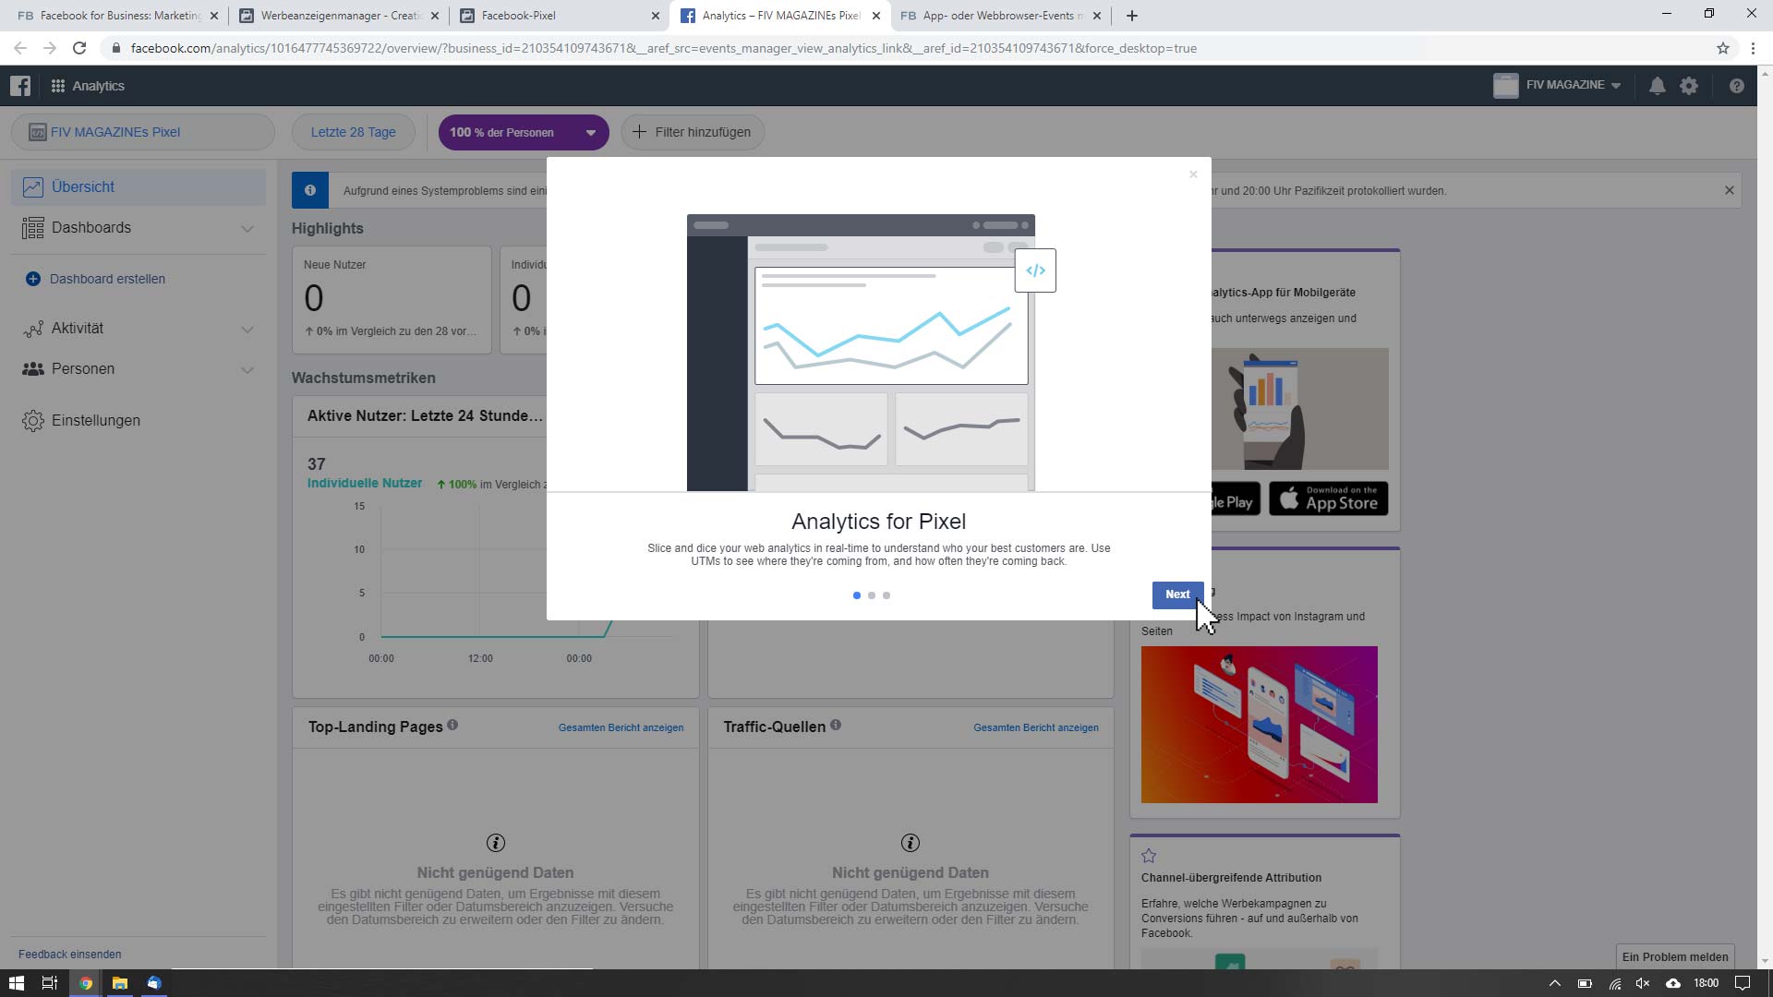Viewport: 1773px width, 997px height.
Task: Open the Chrome menu three-dots icon
Action: [1753, 48]
